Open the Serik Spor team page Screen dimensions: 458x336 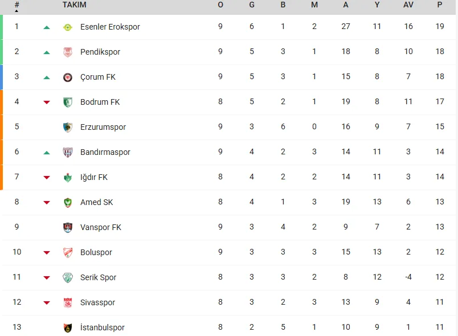click(x=98, y=277)
